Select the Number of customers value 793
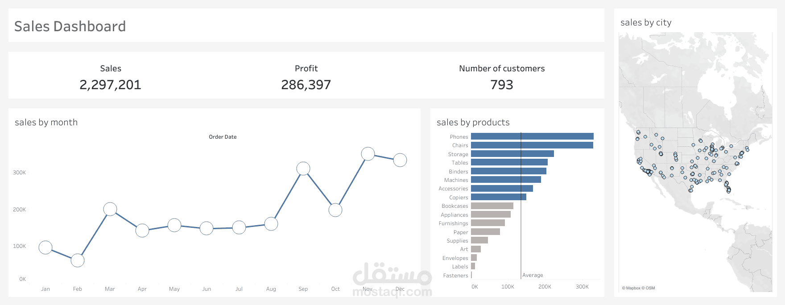Viewport: 785px width, 305px height. (x=502, y=85)
